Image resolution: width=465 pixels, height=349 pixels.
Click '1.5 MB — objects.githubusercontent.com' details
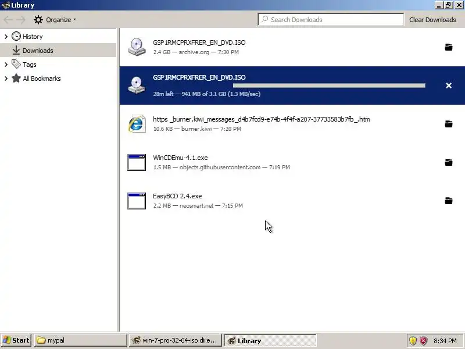(221, 168)
